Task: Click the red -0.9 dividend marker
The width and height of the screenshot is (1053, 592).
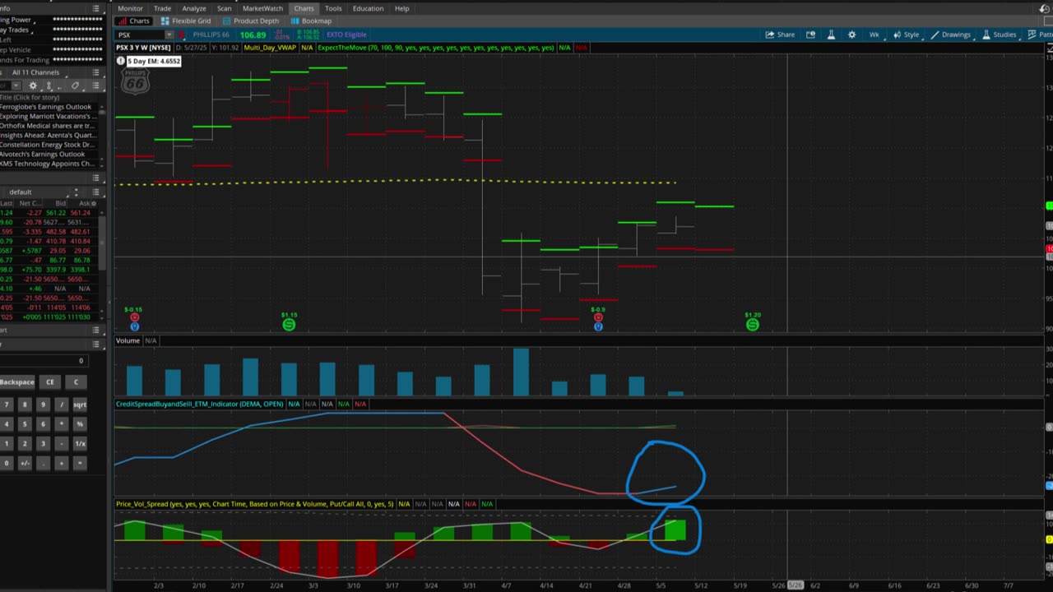Action: click(x=598, y=317)
